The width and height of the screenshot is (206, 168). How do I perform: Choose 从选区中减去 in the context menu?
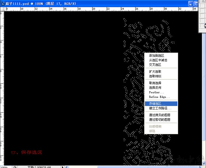(x=161, y=60)
